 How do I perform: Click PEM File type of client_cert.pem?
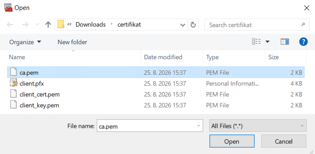pyautogui.click(x=218, y=94)
